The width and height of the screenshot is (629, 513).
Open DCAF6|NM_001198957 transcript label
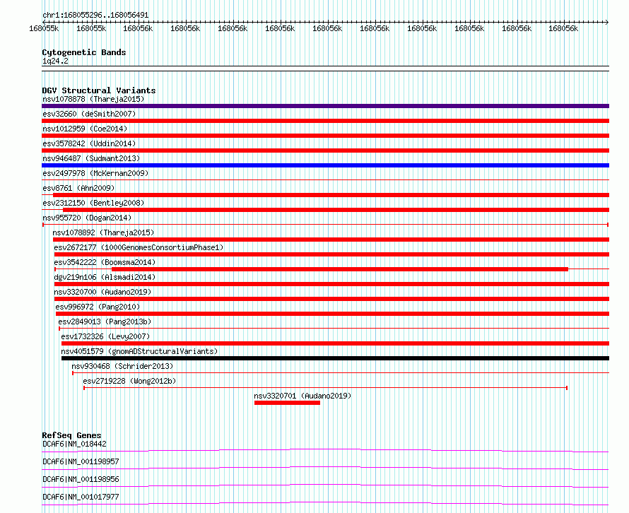pos(81,461)
